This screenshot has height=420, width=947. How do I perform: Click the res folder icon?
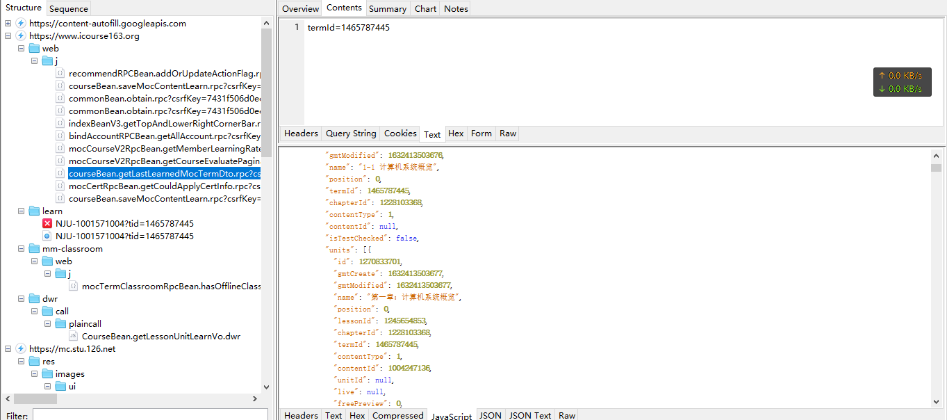34,362
